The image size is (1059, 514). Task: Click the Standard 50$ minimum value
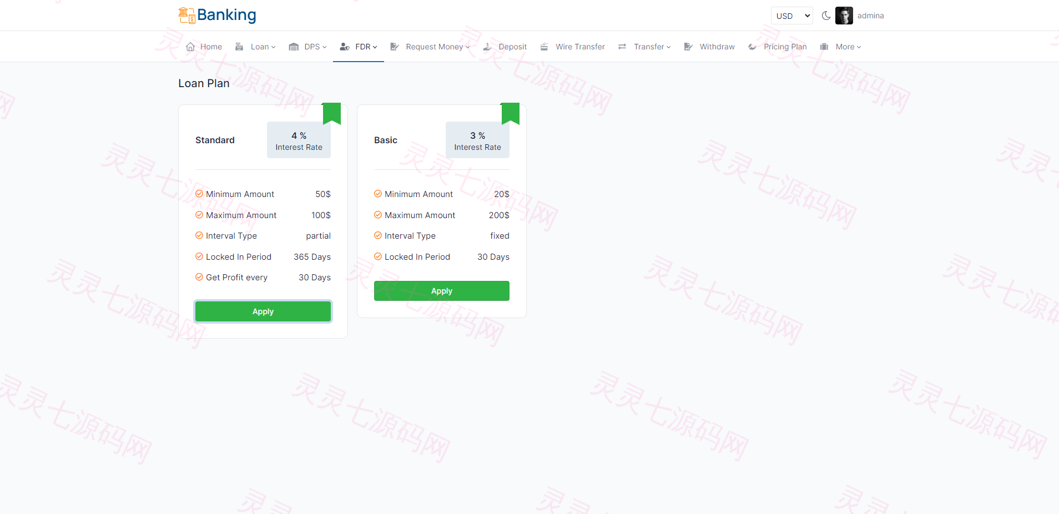323,194
